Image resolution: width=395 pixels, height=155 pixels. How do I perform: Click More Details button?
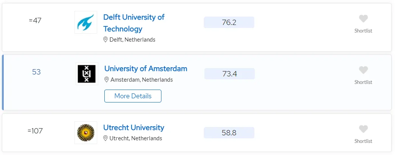tap(133, 96)
